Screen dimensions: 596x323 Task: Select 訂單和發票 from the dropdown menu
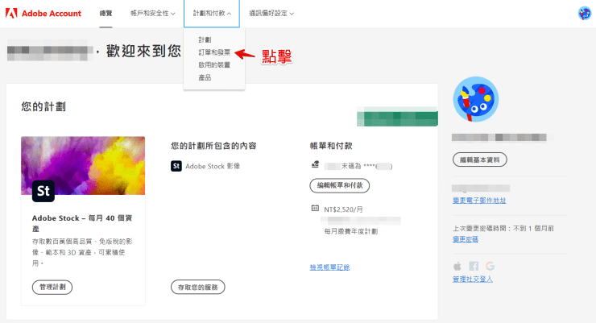coord(214,52)
